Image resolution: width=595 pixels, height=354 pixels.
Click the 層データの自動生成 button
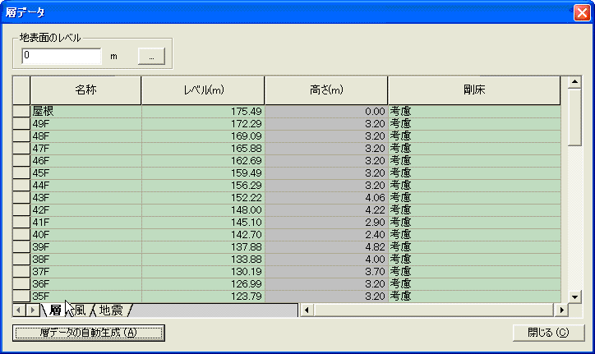tap(89, 333)
